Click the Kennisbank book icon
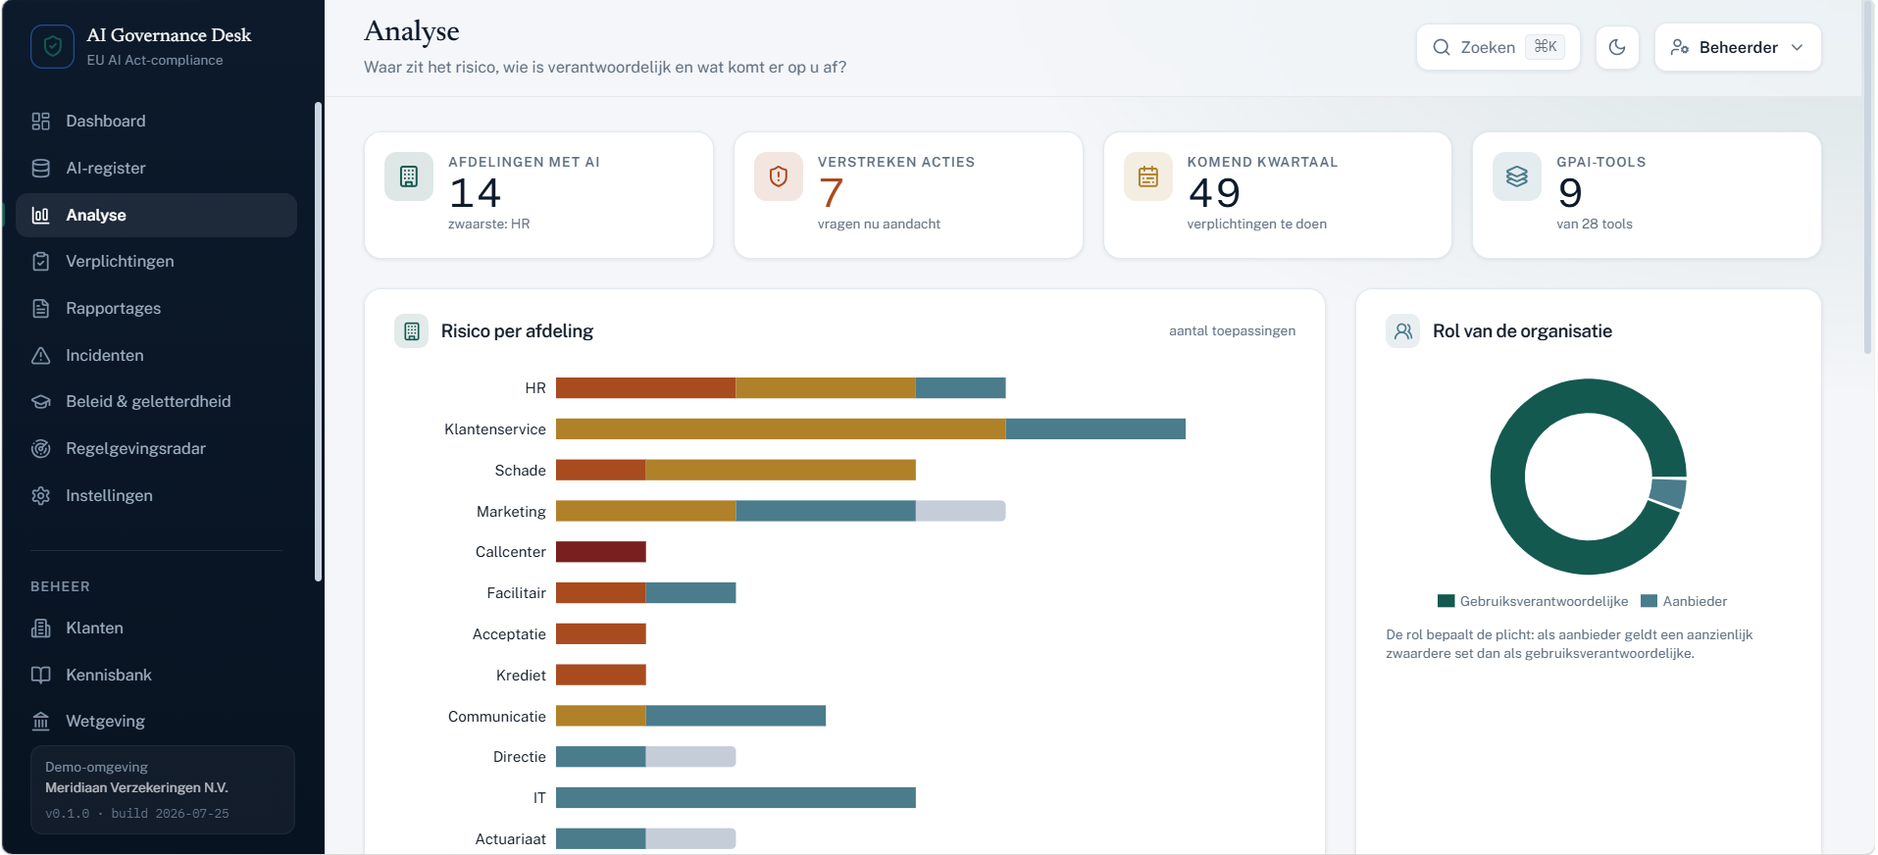Image resolution: width=1878 pixels, height=855 pixels. point(40,676)
